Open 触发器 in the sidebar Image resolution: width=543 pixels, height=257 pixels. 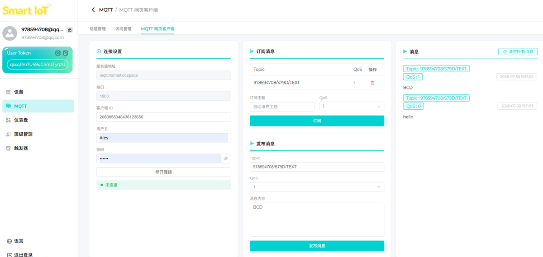38,148
